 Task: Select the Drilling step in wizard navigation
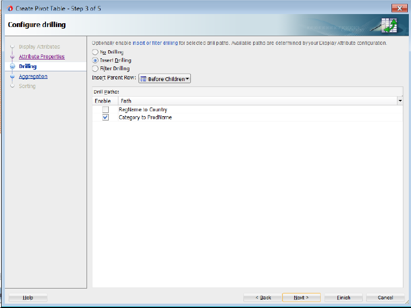pos(28,66)
